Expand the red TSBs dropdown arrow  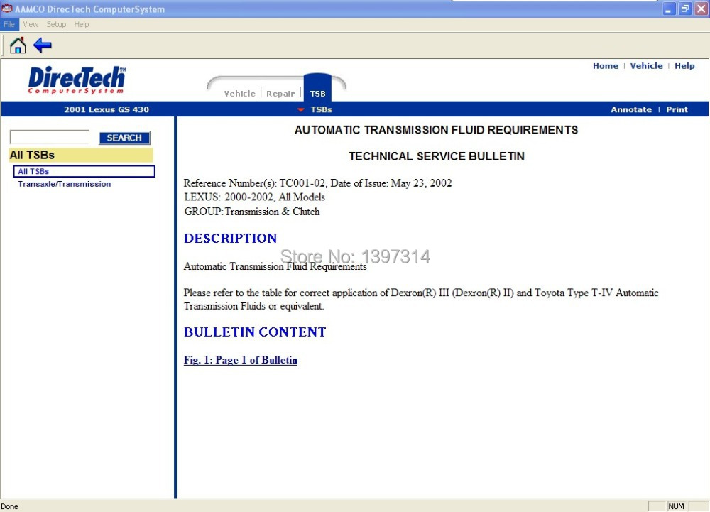pos(301,110)
